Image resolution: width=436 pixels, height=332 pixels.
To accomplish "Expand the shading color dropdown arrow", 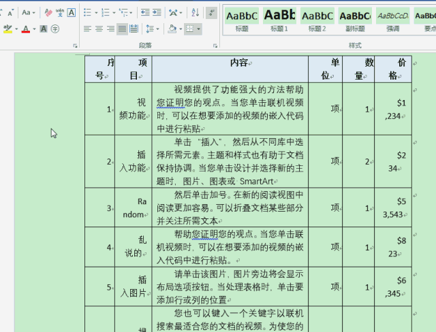I will coord(181,29).
